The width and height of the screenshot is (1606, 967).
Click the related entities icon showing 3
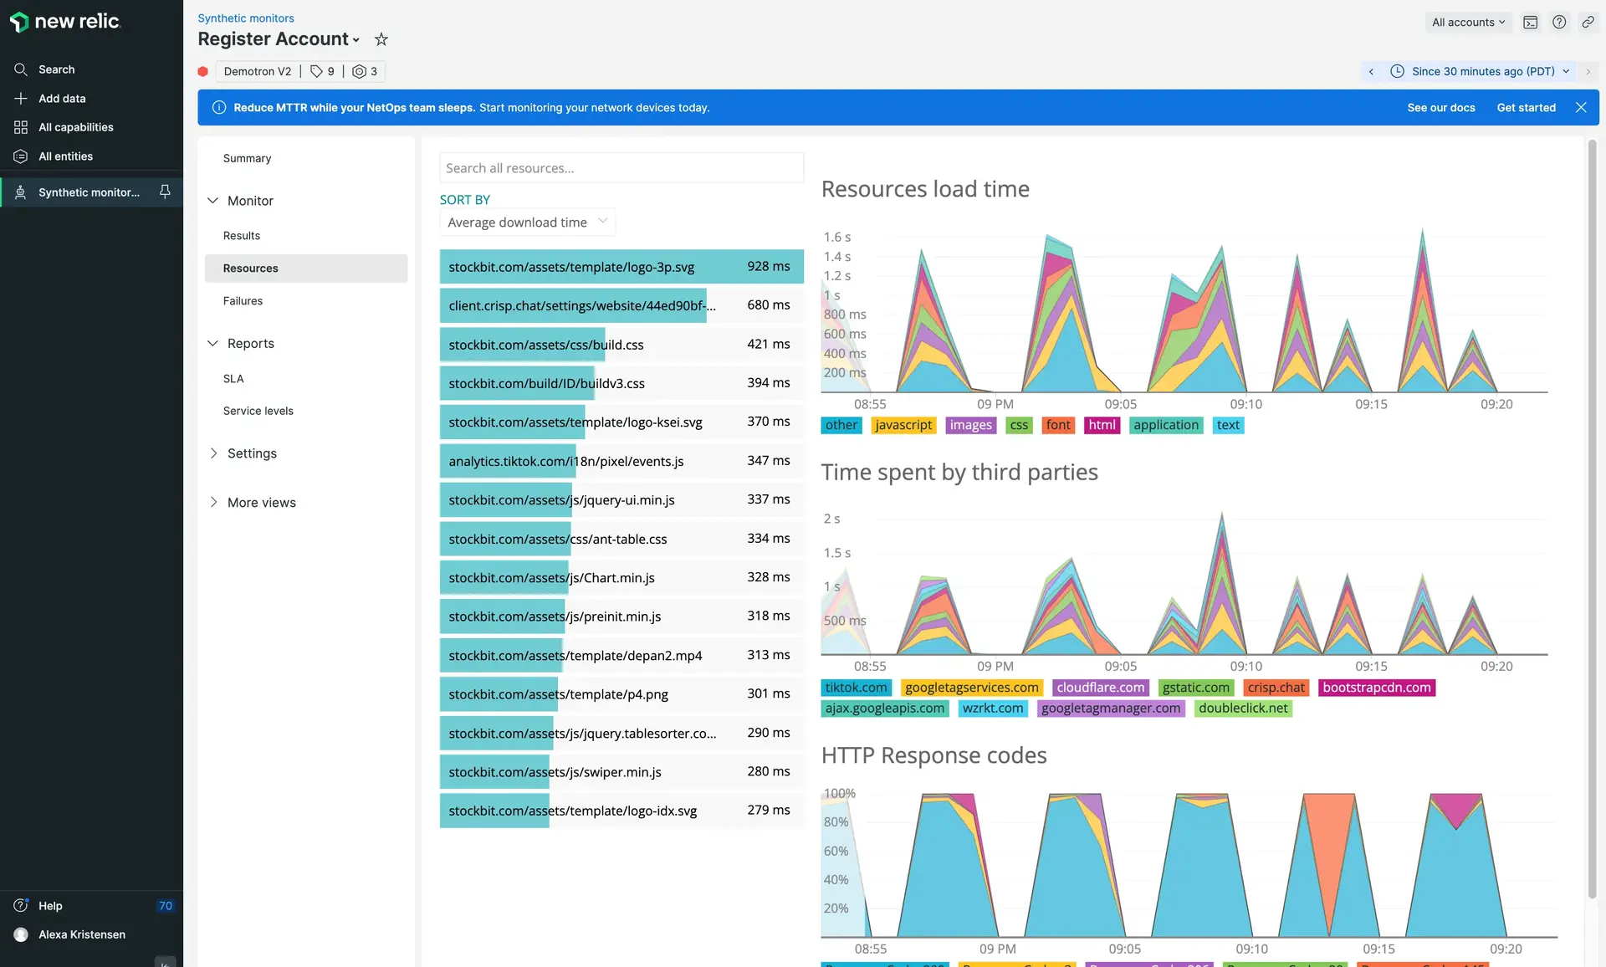pos(365,72)
